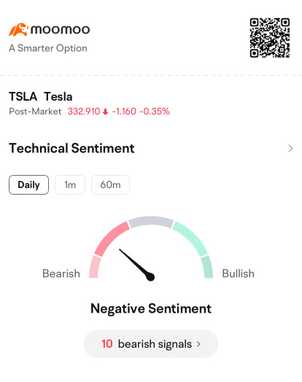Click the moomoo brand name text
The height and width of the screenshot is (382, 302).
(x=60, y=30)
